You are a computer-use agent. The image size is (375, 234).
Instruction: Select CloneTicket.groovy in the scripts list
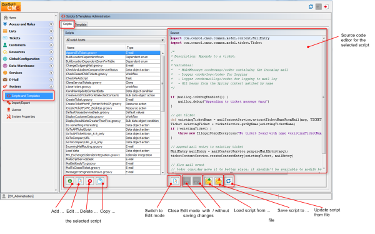[113, 87]
